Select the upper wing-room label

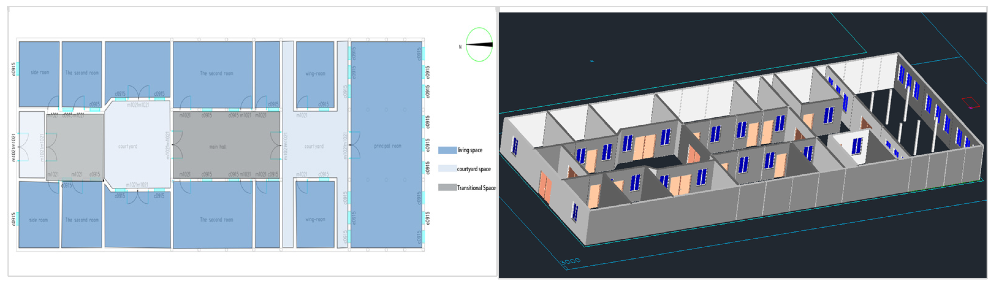[x=315, y=73]
